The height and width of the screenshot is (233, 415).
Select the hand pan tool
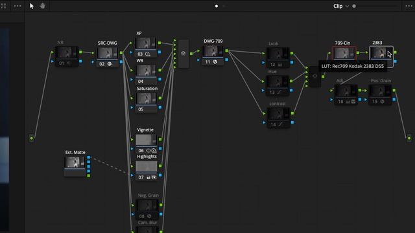[43, 6]
